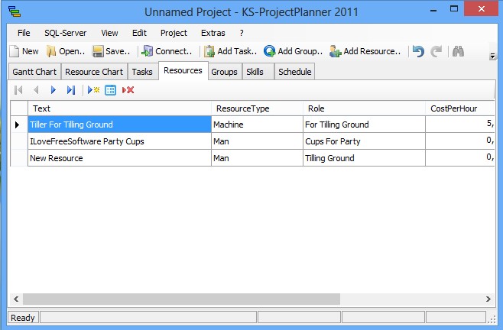Open a project with the Open.. folder icon
Image resolution: width=503 pixels, height=330 pixels.
tap(51, 51)
